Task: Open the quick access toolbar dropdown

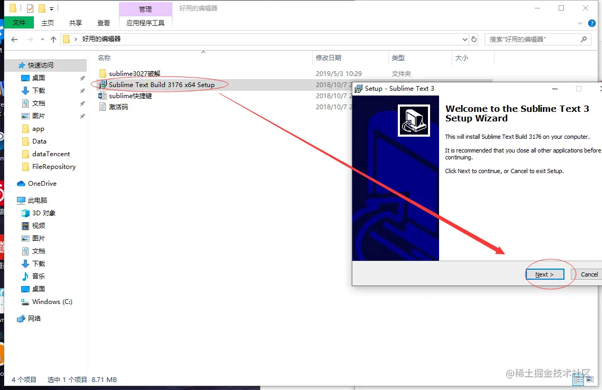Action: point(51,8)
